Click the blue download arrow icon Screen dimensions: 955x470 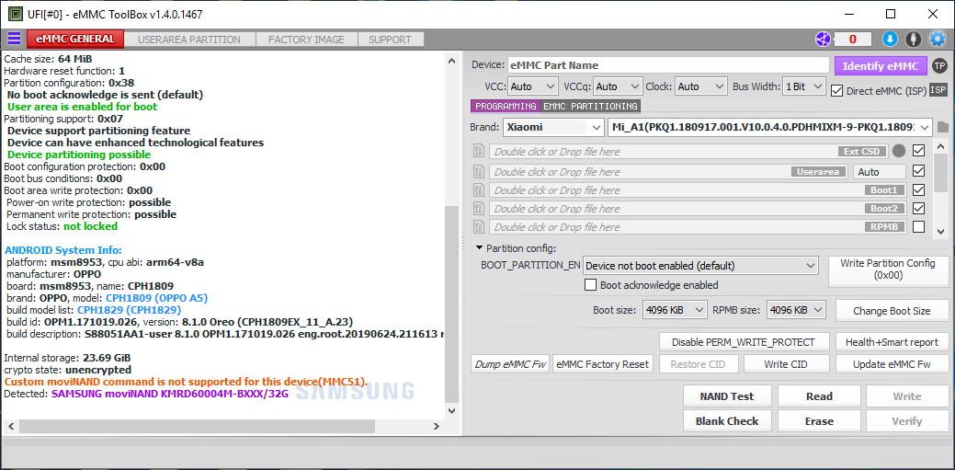[890, 39]
